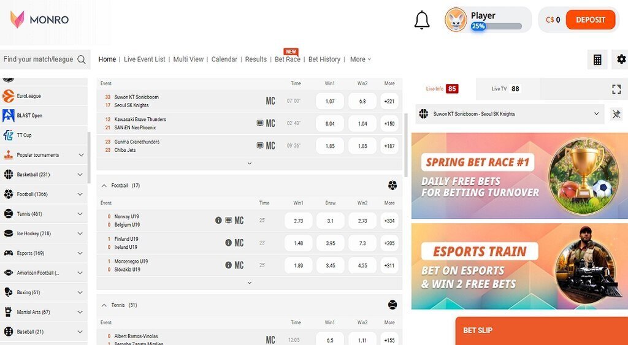Open the Bet Slip panel
This screenshot has width=628, height=345.
(542, 330)
